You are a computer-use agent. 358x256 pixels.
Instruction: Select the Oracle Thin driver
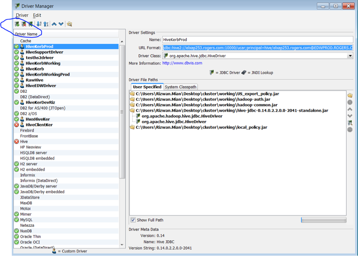(x=66, y=237)
